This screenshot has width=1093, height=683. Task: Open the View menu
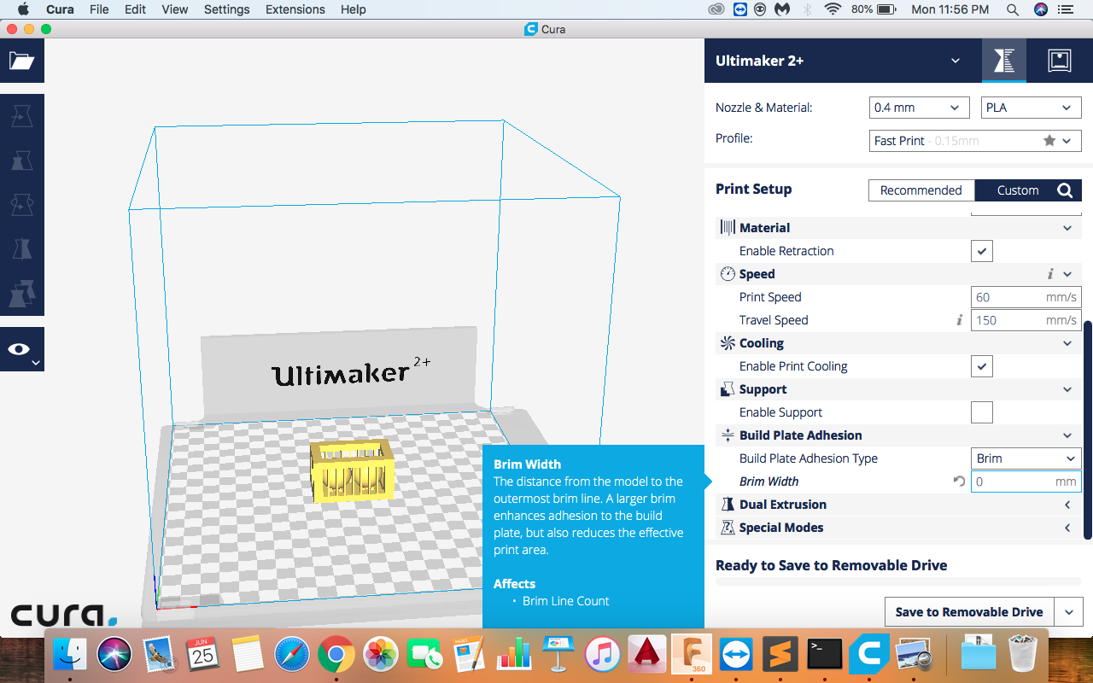(x=175, y=9)
